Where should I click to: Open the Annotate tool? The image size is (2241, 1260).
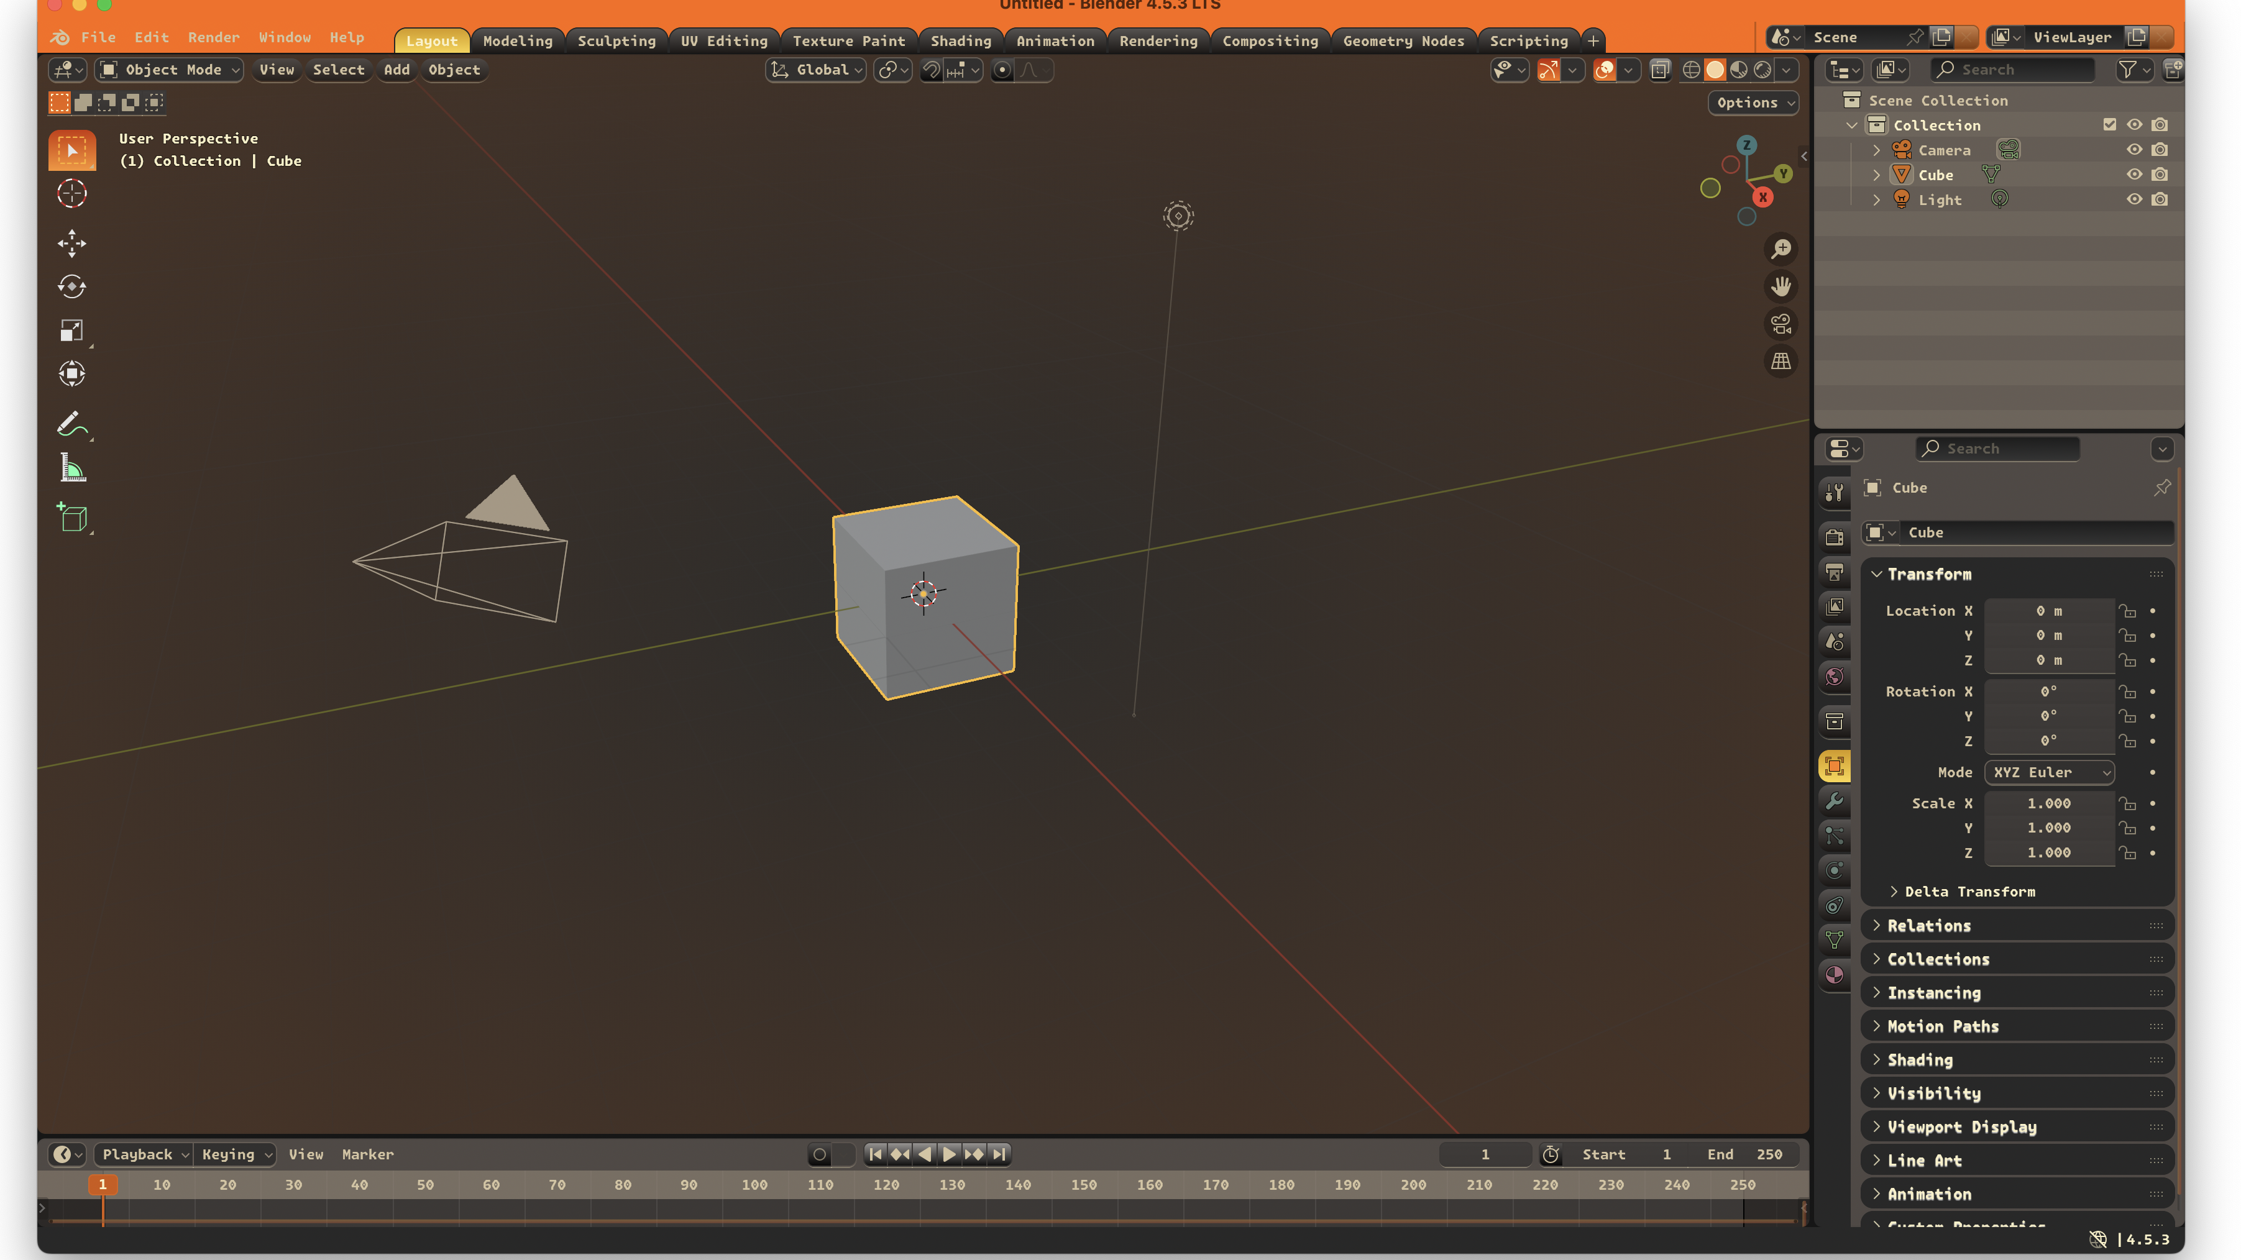coord(71,424)
